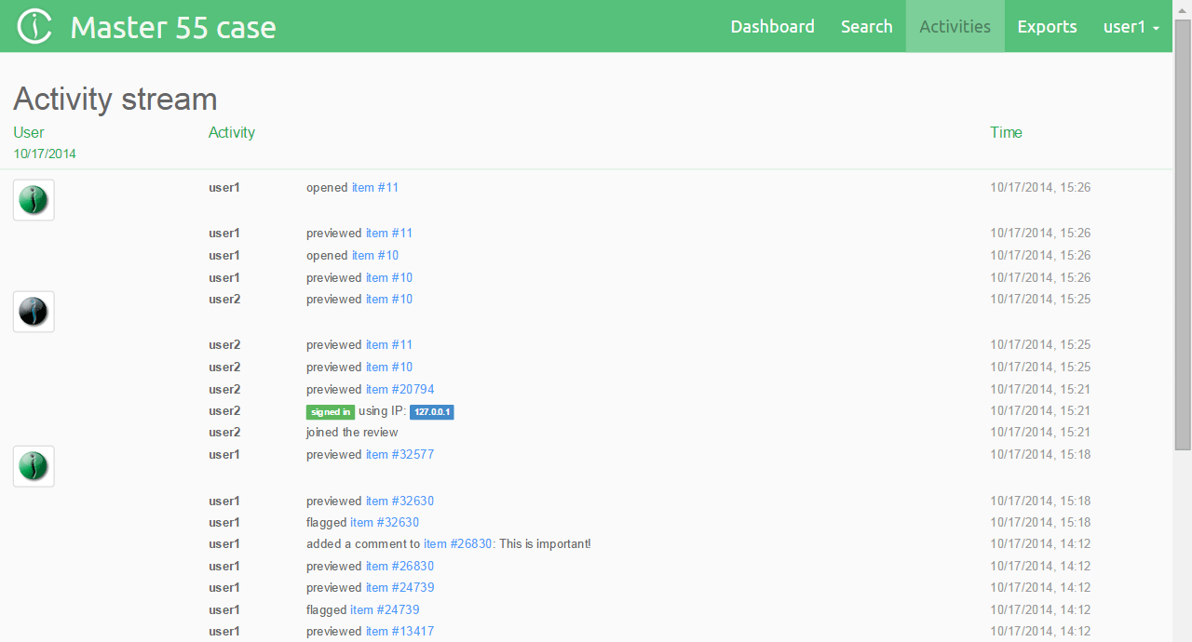Click the 'Master 55 case' title
Image resolution: width=1192 pixels, height=642 pixels.
click(x=173, y=27)
